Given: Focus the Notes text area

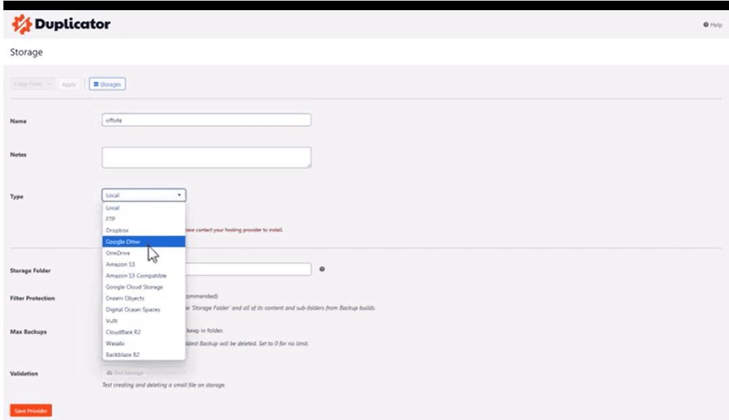Looking at the screenshot, I should click(x=206, y=157).
